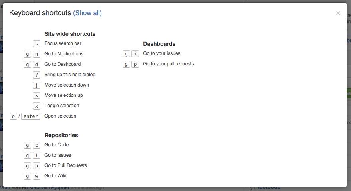The height and width of the screenshot is (191, 351).
Task: Click the 'x' key for Toggle selection
Action: [36, 106]
